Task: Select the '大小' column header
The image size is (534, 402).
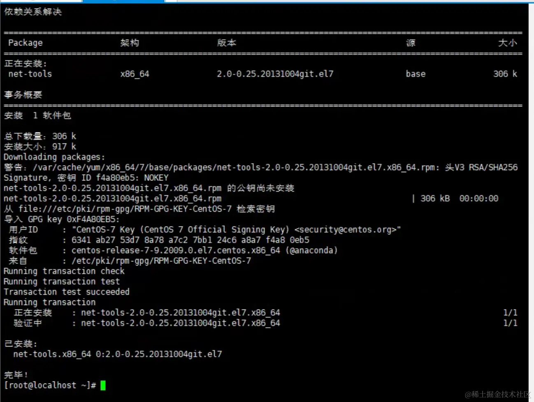Action: pos(508,43)
